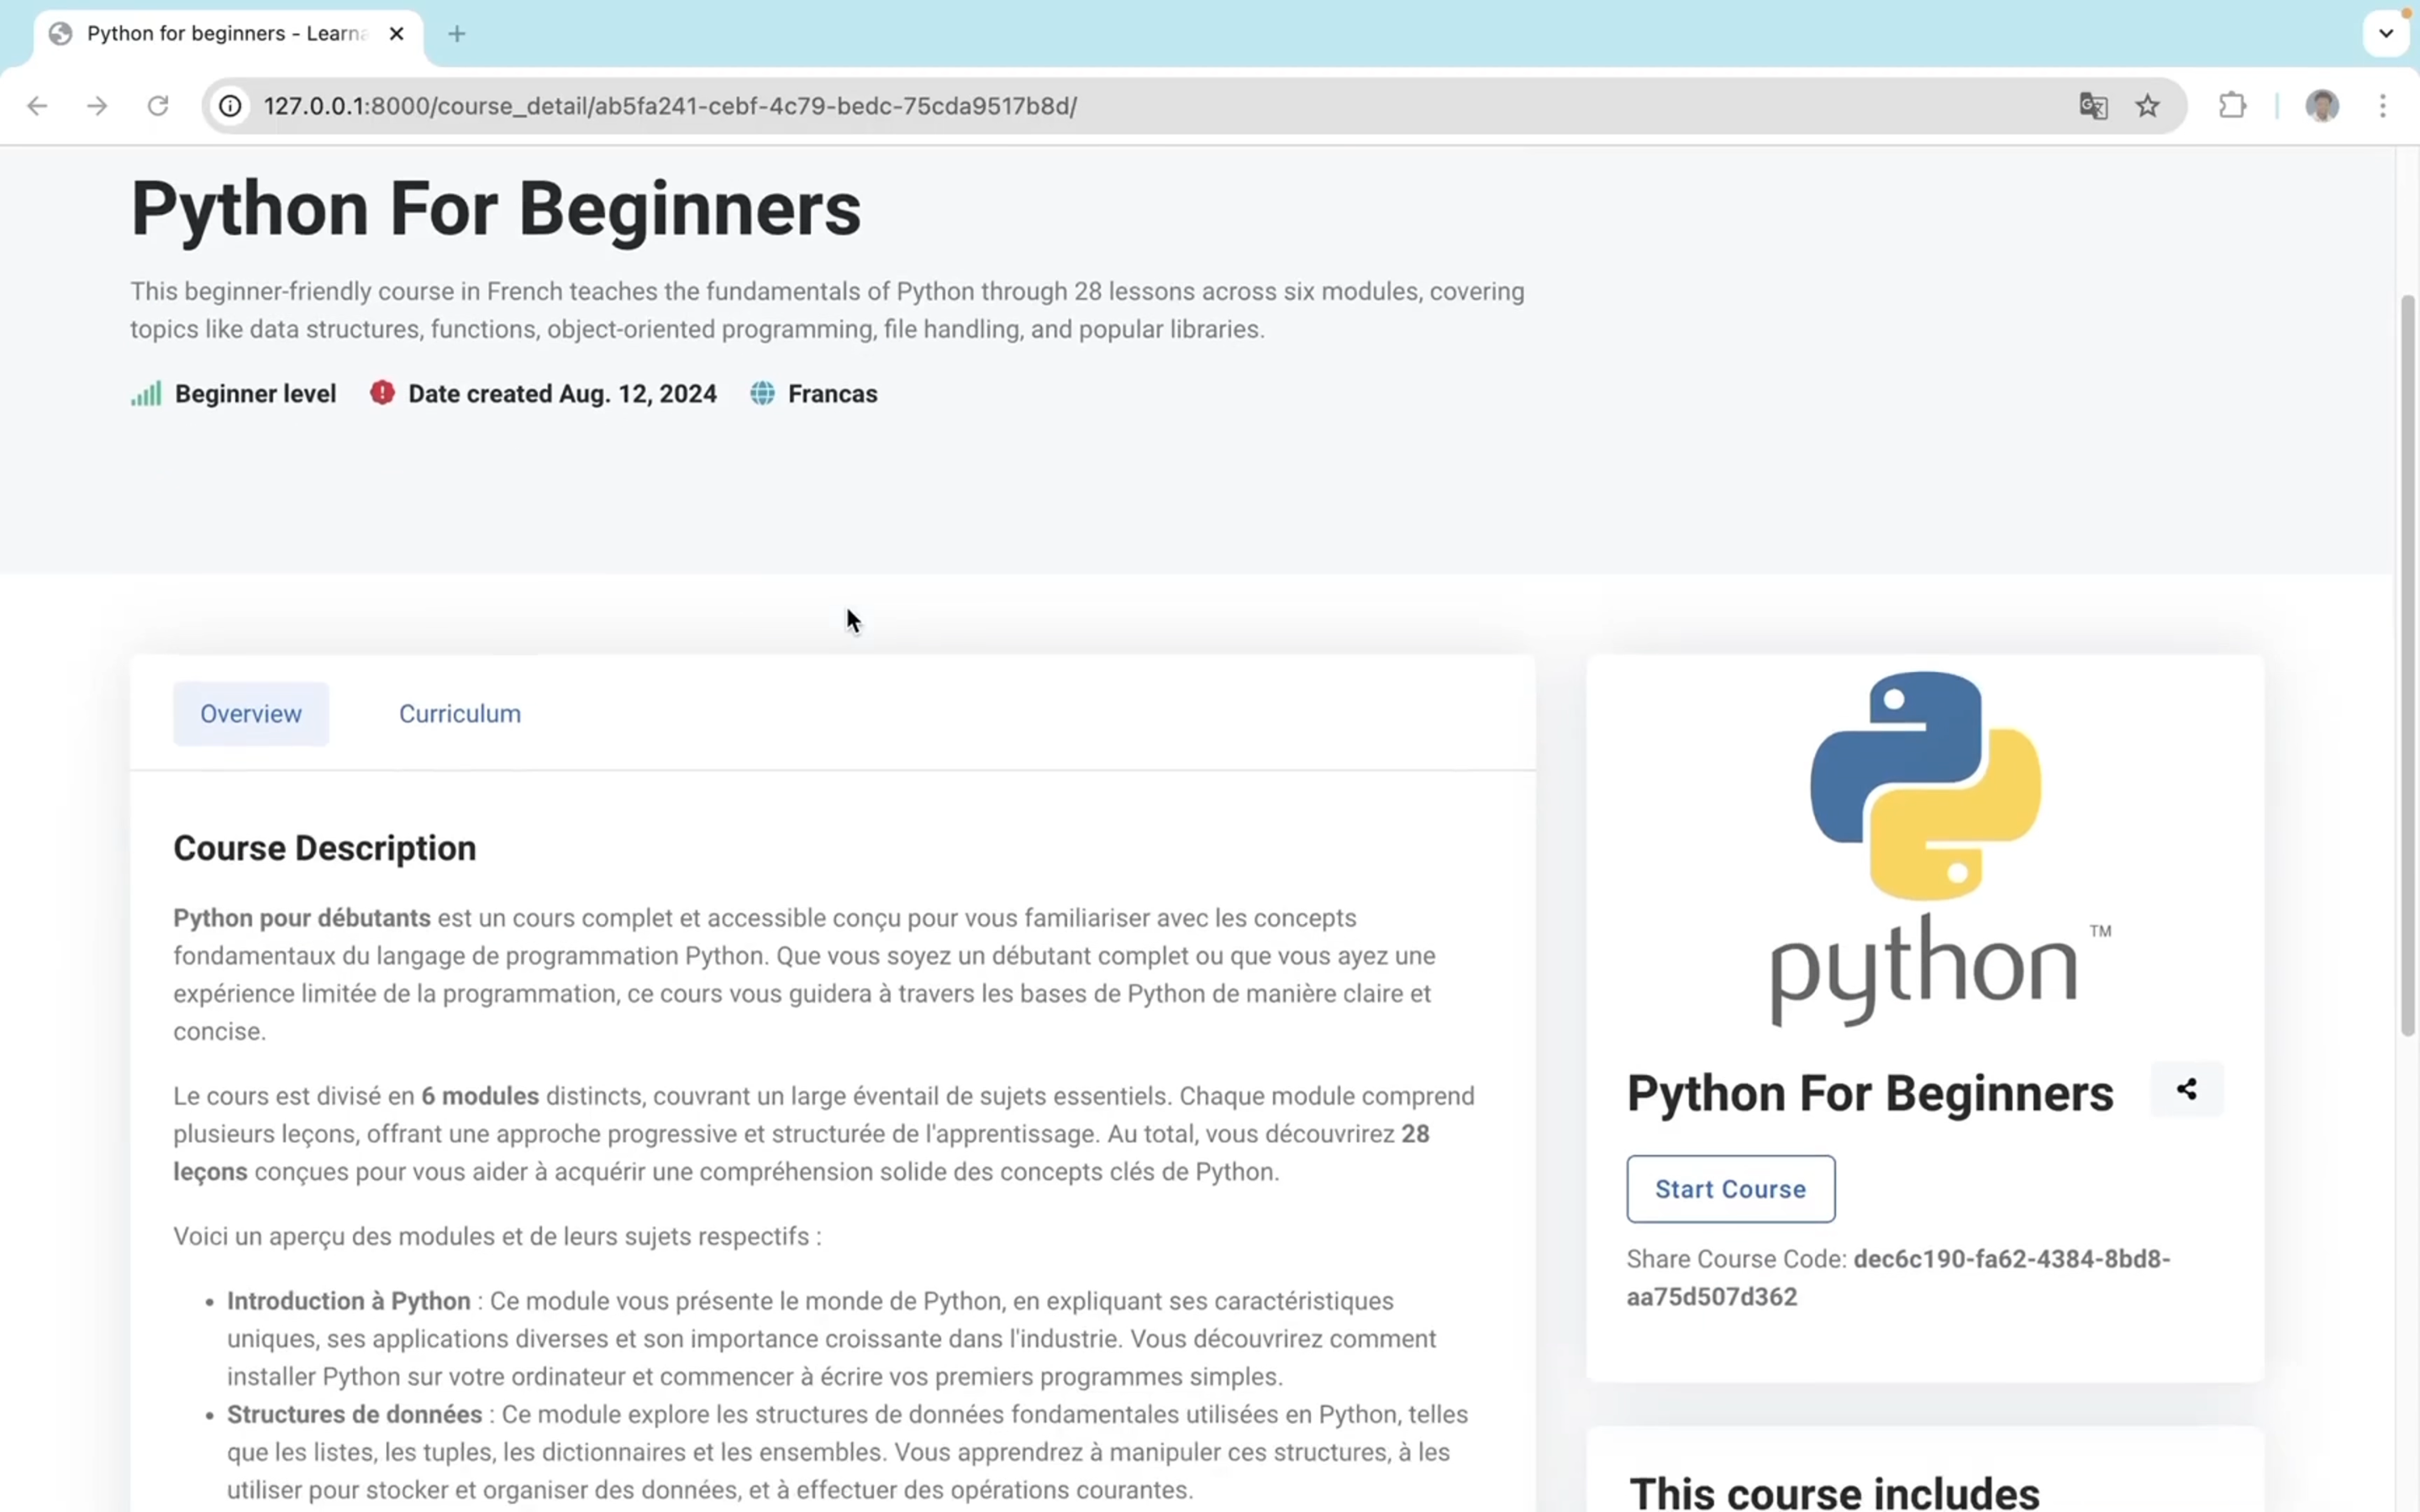2420x1512 pixels.
Task: Click the site info icon in address bar
Action: 231,106
